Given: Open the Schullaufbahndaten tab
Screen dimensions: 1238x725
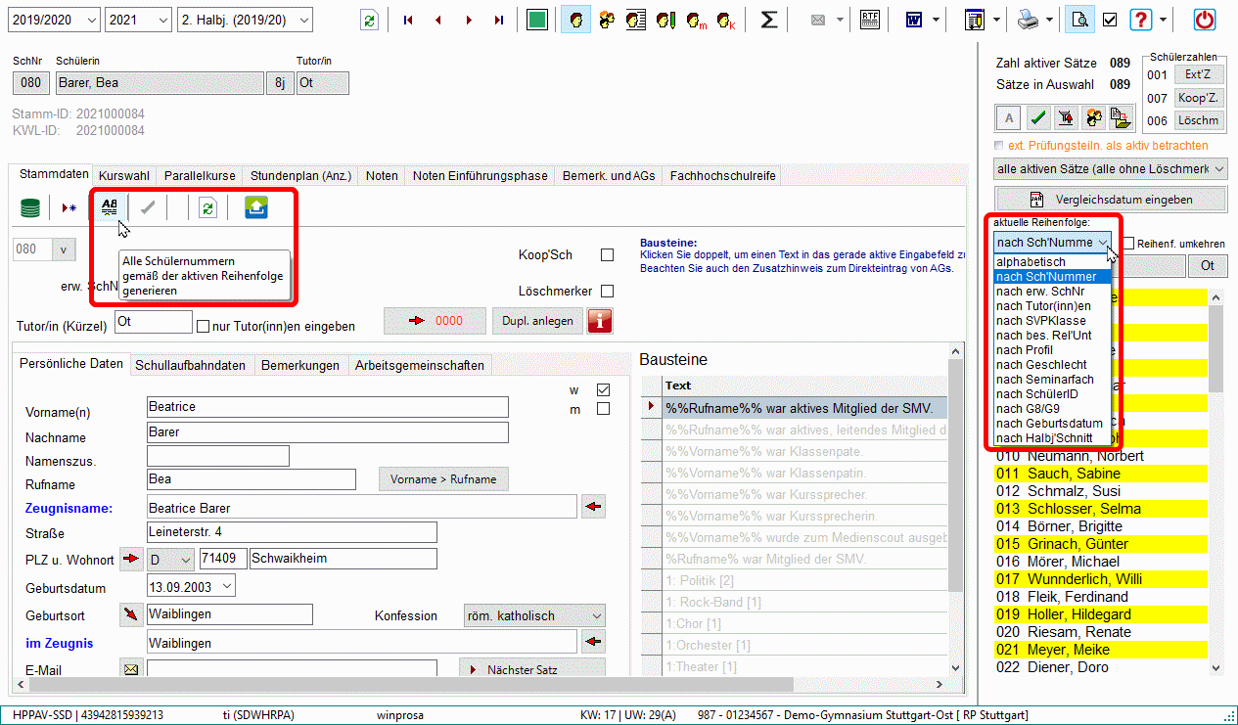Looking at the screenshot, I should (x=190, y=365).
